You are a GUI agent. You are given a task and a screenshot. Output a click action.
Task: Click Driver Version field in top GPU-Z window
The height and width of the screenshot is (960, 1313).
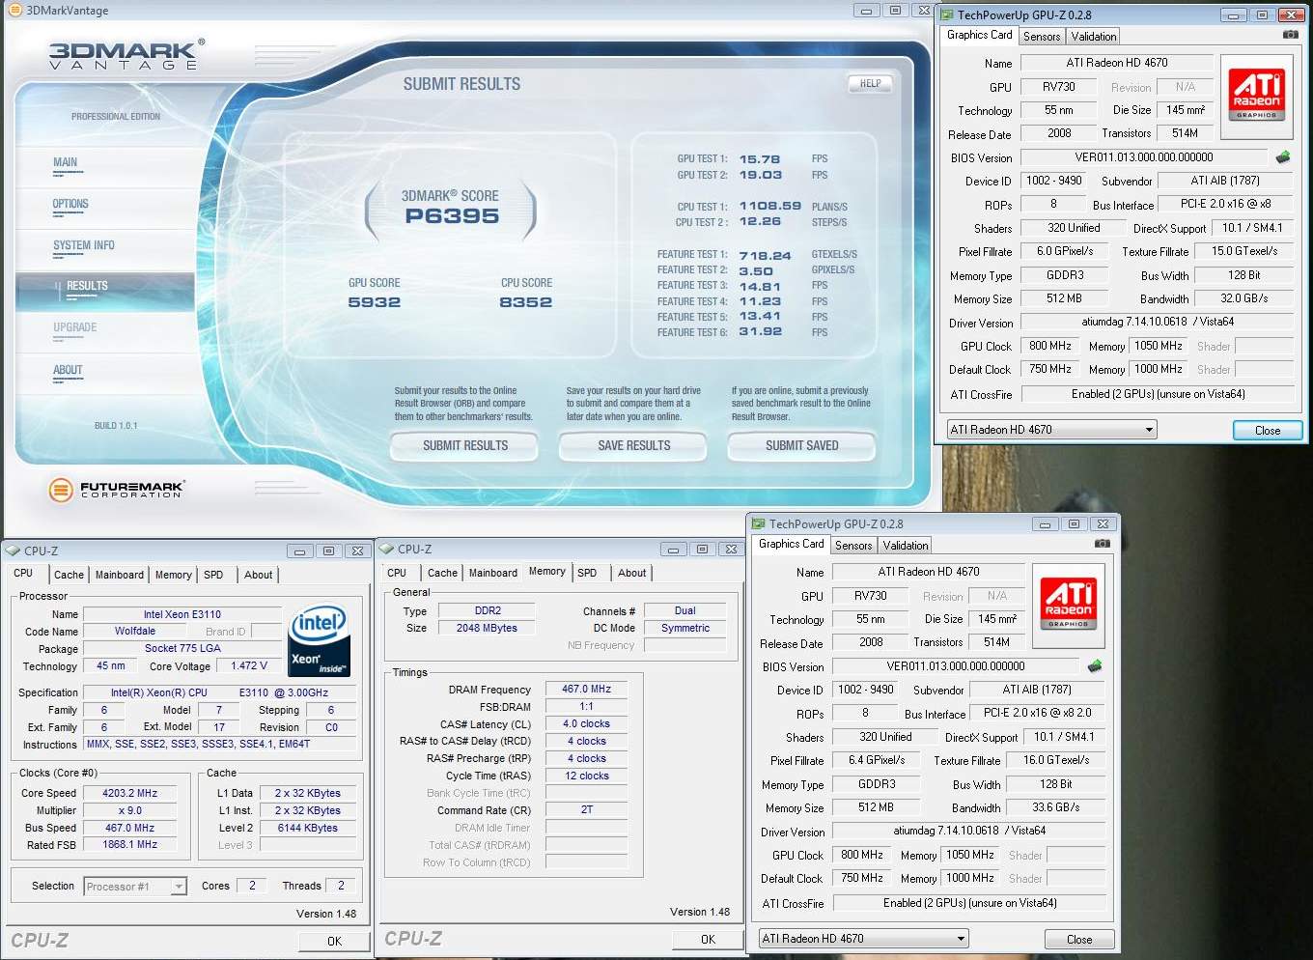1158,322
